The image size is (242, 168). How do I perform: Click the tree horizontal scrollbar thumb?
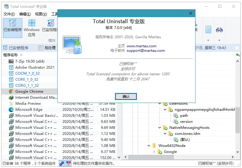point(151,157)
